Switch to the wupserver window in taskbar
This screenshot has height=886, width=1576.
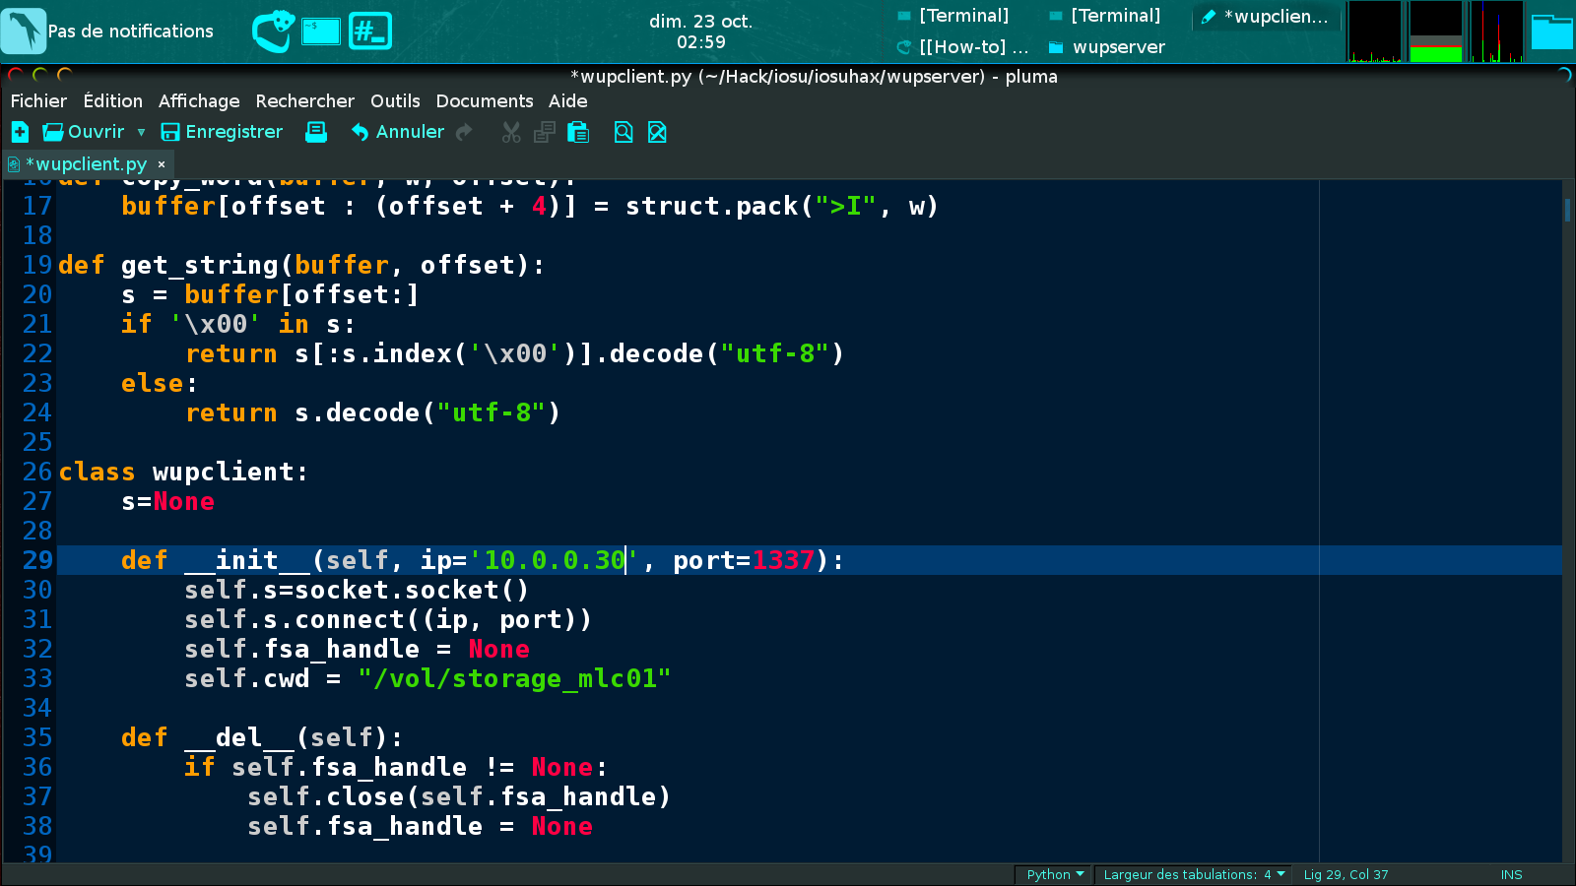tap(1107, 47)
